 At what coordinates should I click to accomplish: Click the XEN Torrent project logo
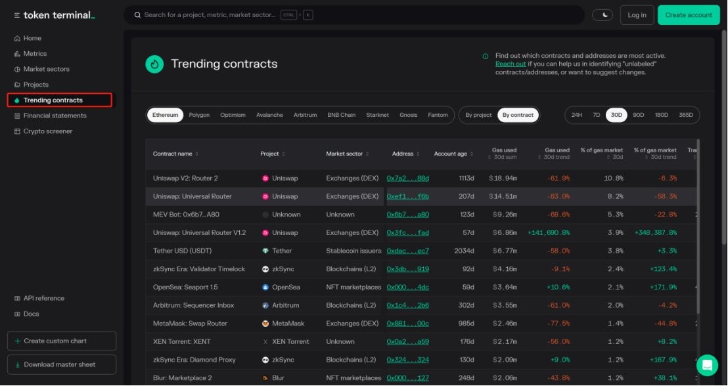pos(265,342)
